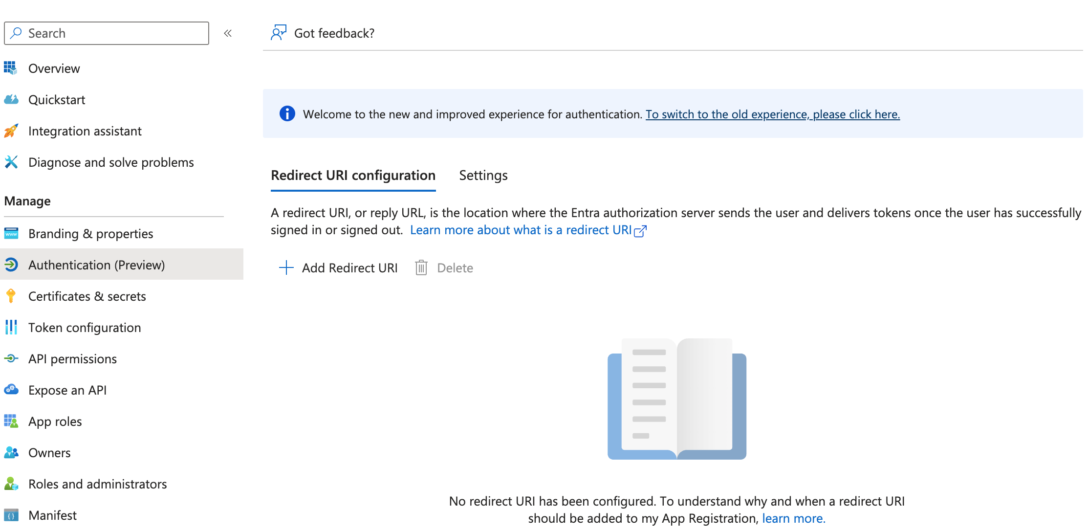Click the Roles and administrators icon
Screen dimensions: 1088x532
[x=11, y=484]
